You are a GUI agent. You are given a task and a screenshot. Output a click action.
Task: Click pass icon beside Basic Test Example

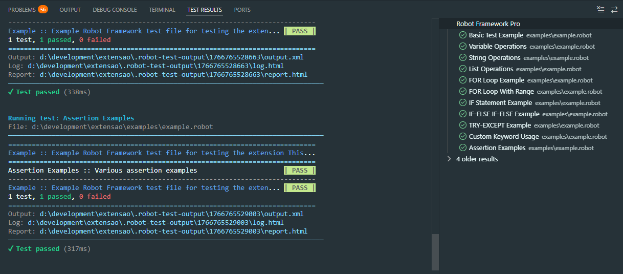pos(462,35)
